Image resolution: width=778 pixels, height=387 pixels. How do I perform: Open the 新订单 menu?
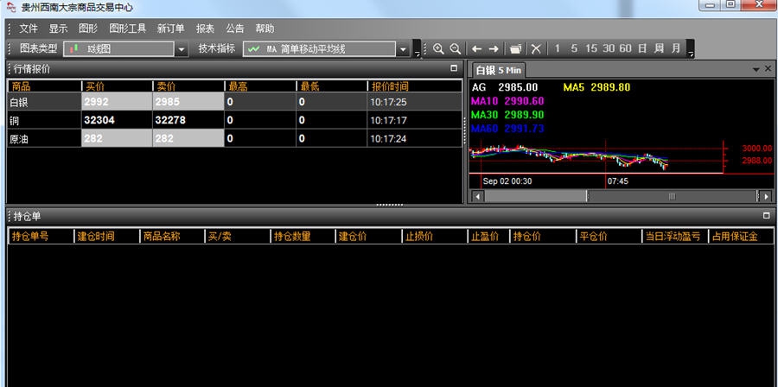(x=170, y=29)
